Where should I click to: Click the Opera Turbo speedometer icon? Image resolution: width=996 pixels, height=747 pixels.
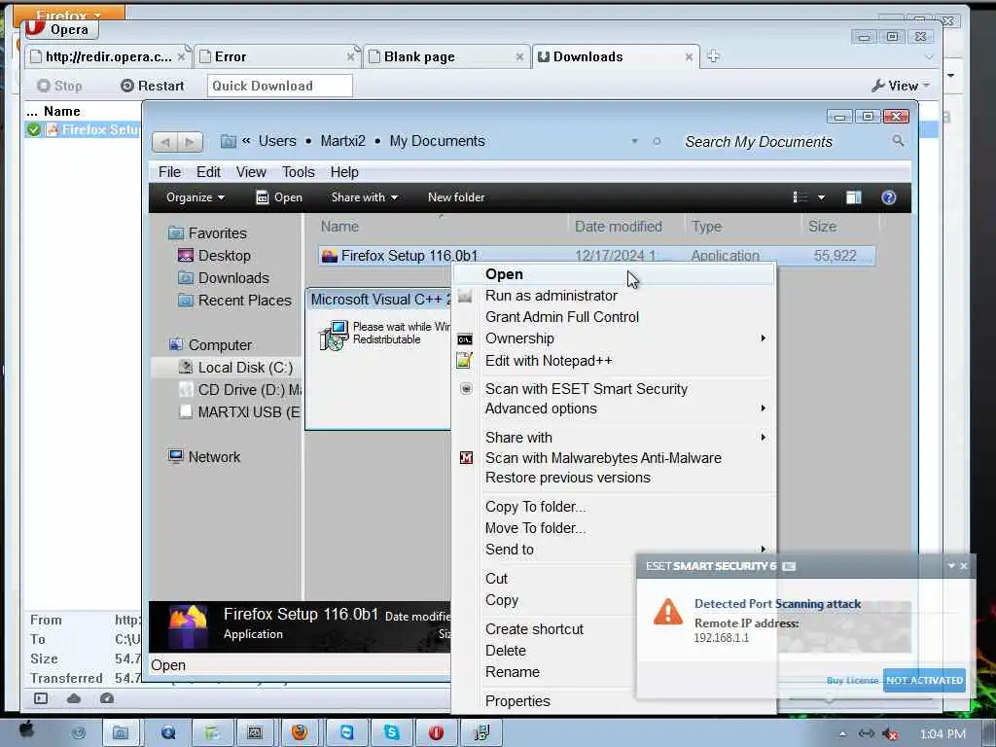[x=107, y=698]
